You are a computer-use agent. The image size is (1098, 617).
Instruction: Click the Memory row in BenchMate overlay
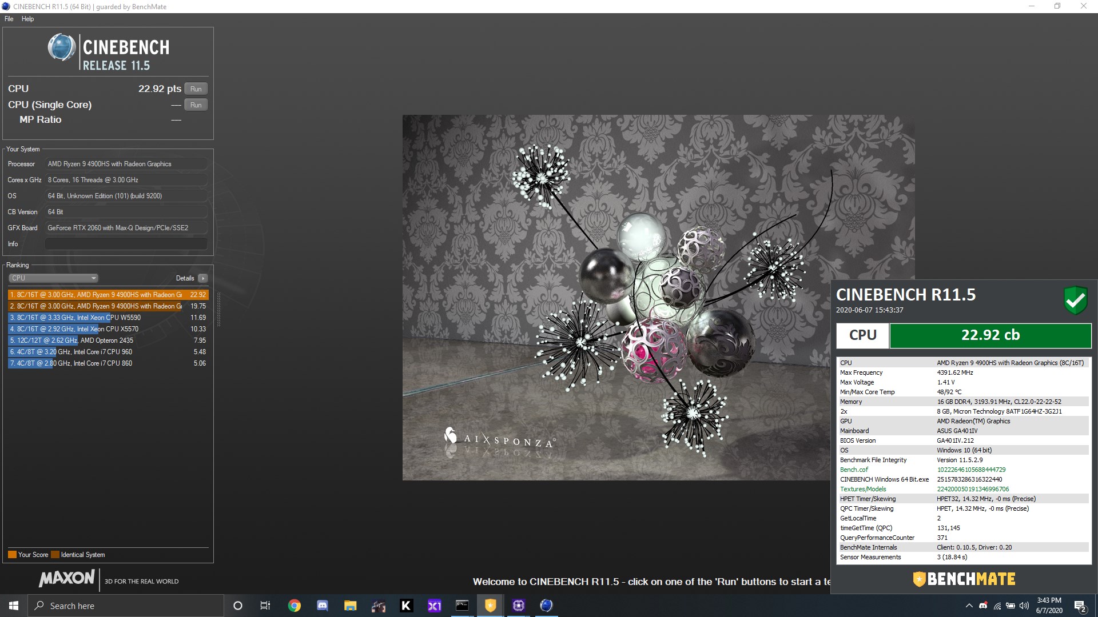coord(964,402)
